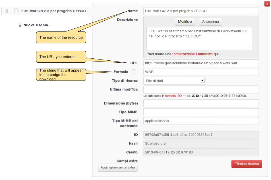
Task: Click the Aggiungi un campo extra button
Action: click(118, 168)
